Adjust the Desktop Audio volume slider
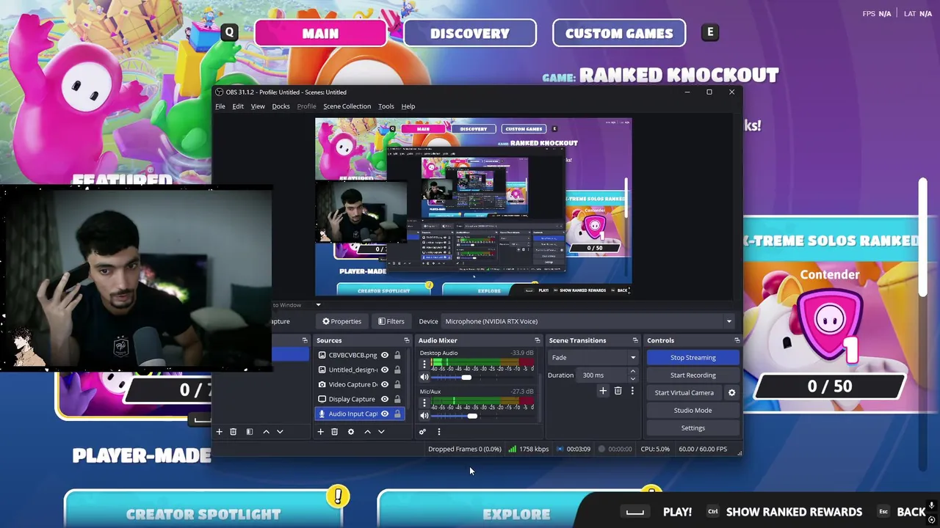Screen dimensions: 940x528 (x=466, y=377)
